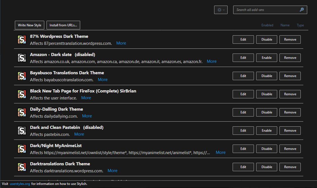The height and width of the screenshot is (188, 317).
Task: Remove the Daily-Dalling Dark Theme
Action: point(290,112)
